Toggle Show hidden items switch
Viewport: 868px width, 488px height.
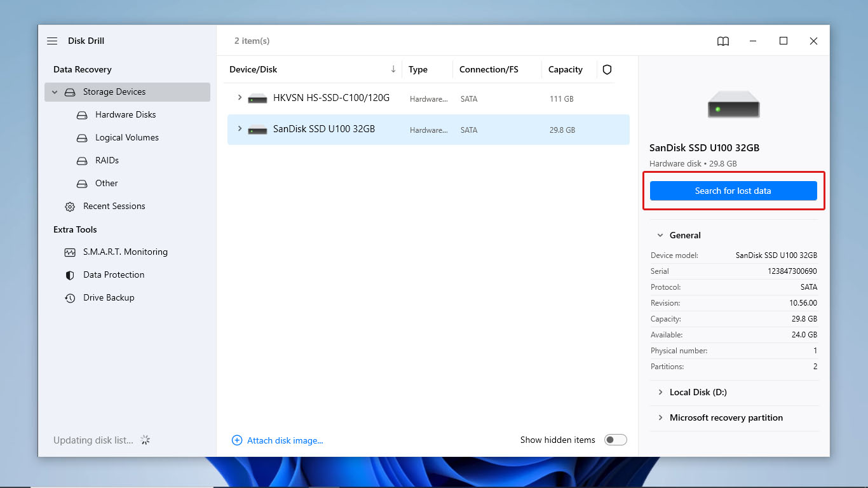click(615, 440)
